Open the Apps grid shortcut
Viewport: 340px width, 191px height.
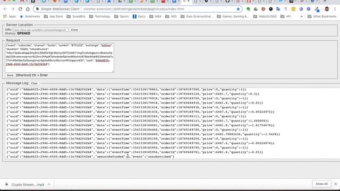pos(10,16)
